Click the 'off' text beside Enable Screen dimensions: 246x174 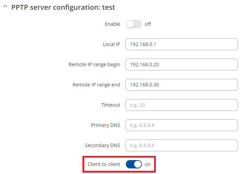tap(147, 24)
